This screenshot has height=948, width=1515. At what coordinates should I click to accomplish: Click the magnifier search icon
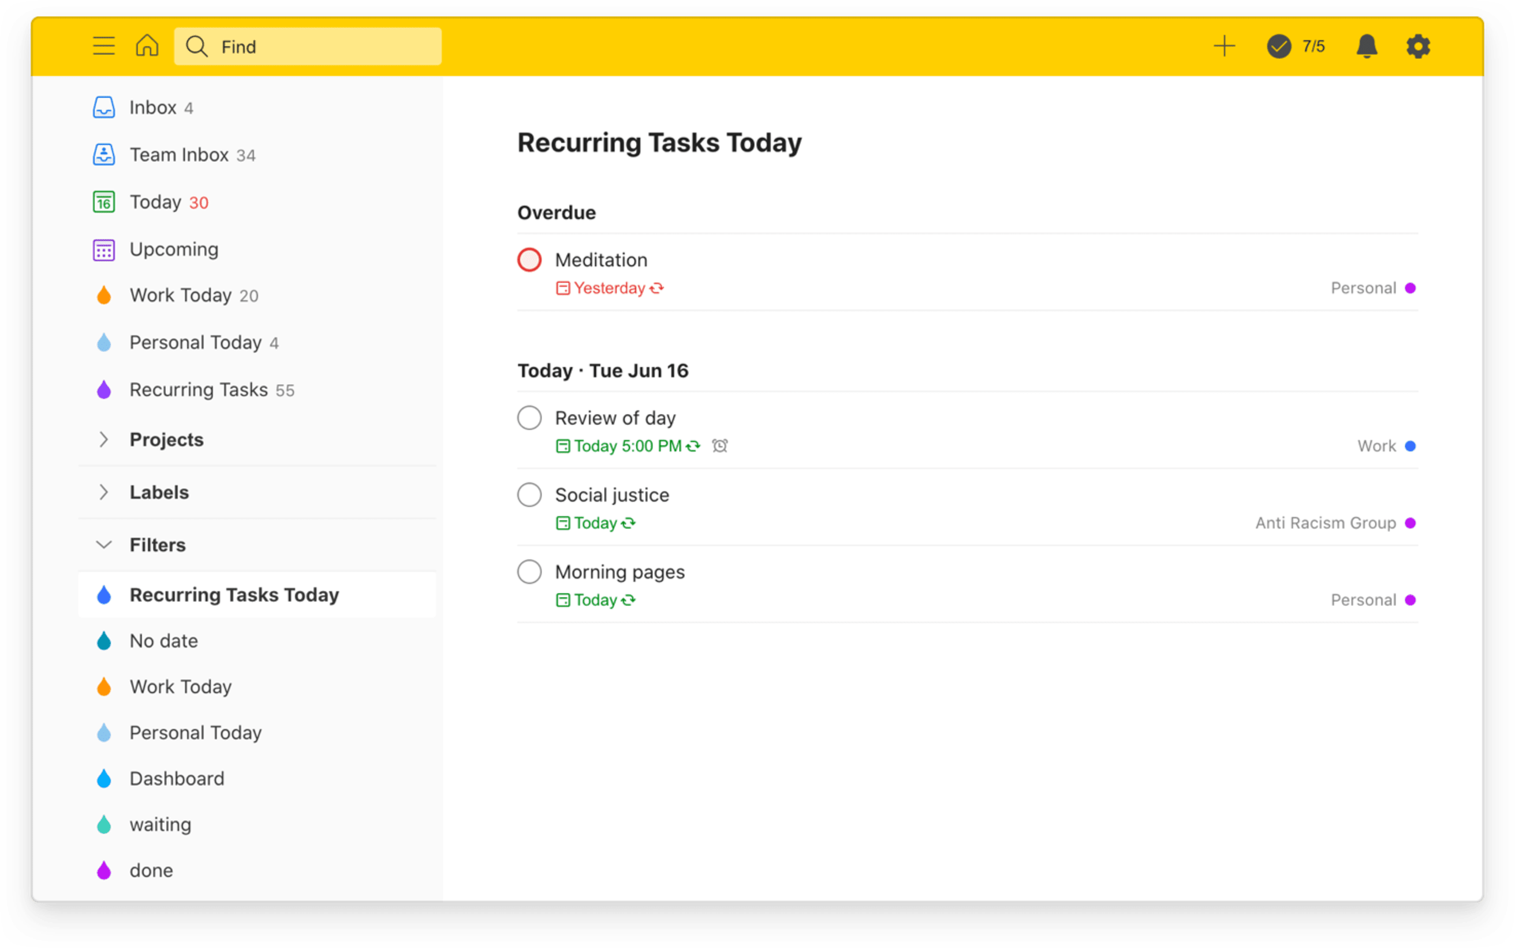coord(196,46)
